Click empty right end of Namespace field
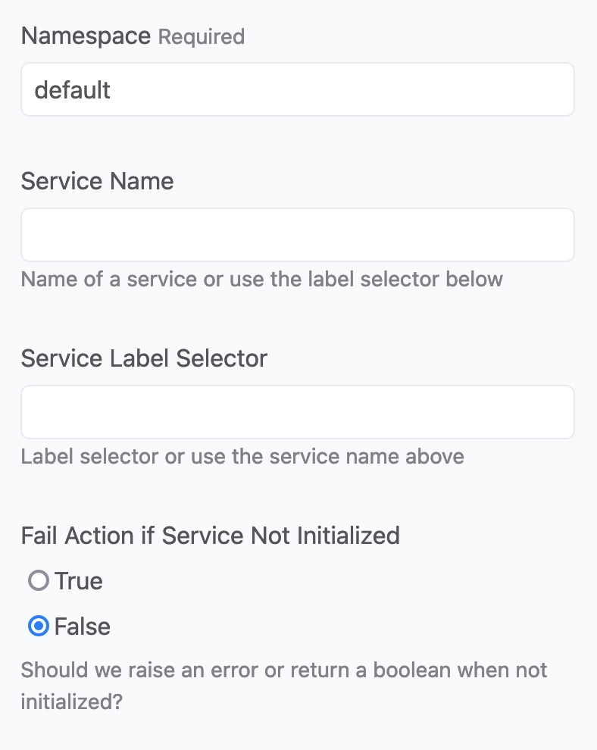 527,89
